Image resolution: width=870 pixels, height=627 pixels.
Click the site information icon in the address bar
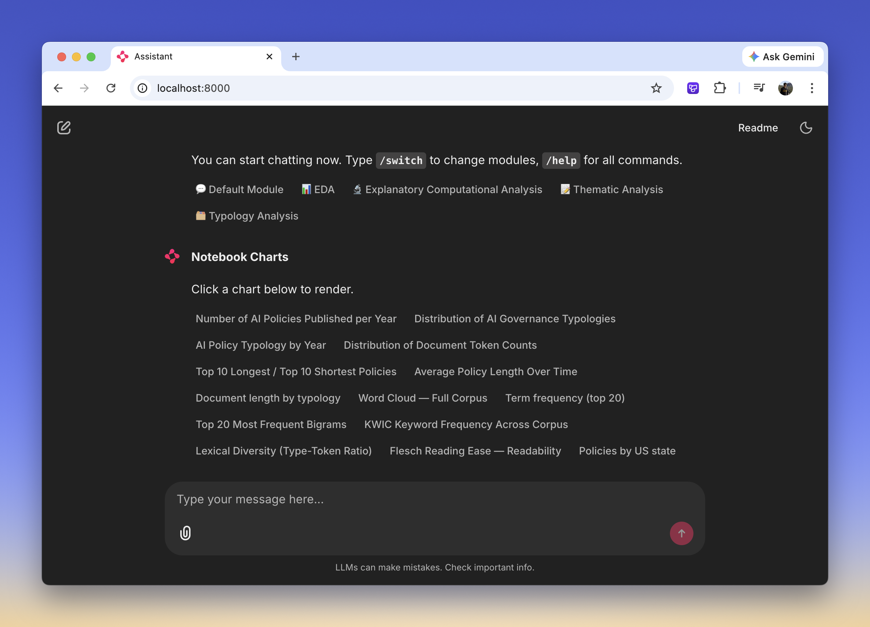coord(143,88)
